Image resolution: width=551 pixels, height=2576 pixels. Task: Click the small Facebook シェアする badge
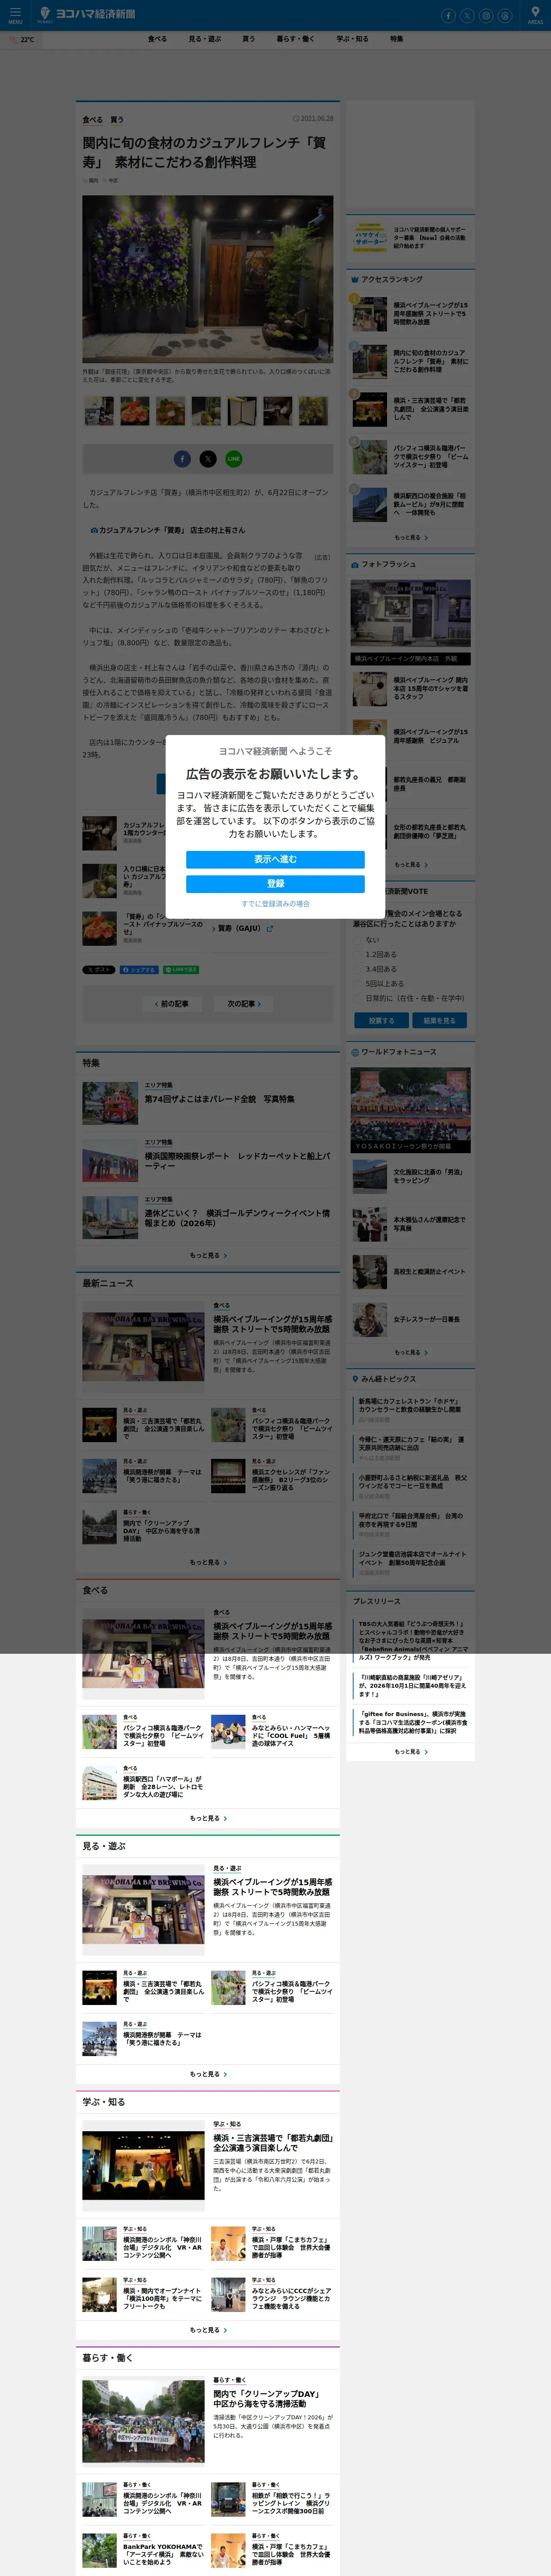pos(138,970)
